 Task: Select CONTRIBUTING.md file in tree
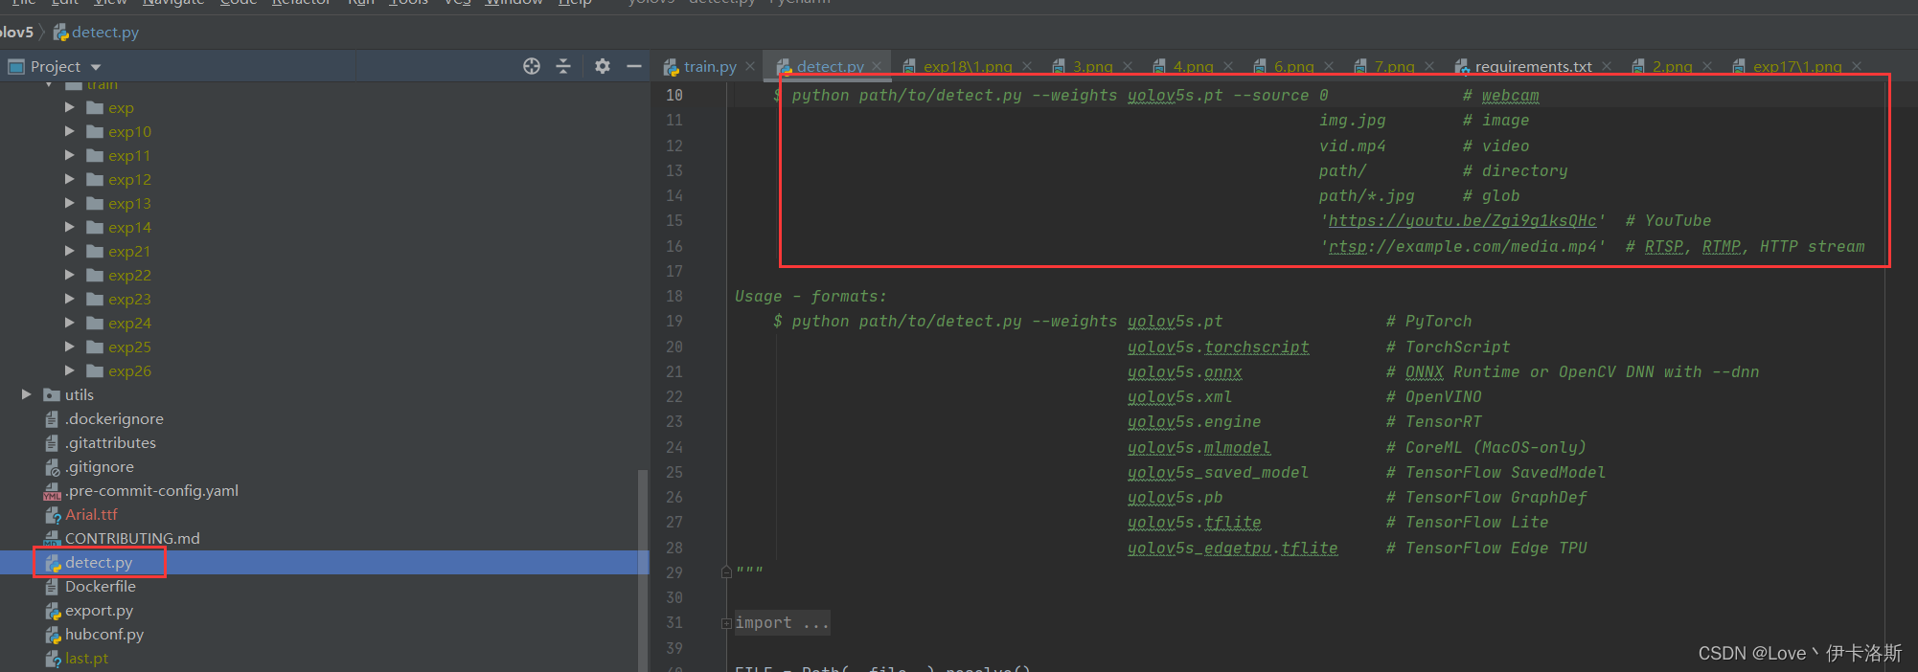coord(132,538)
